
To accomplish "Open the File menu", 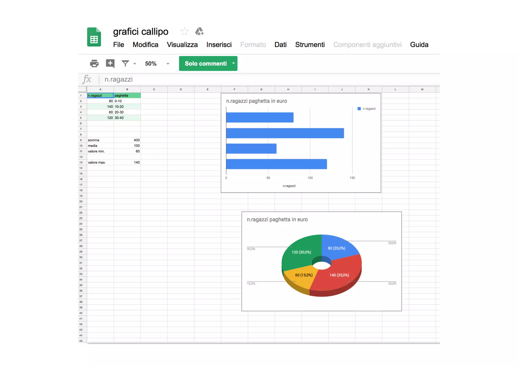I will (119, 45).
